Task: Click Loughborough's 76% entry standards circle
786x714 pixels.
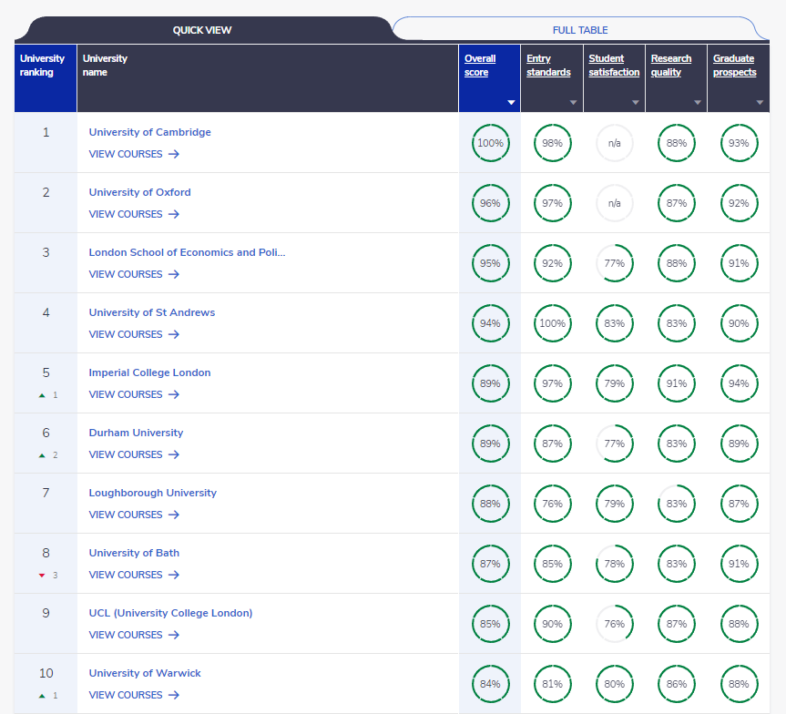Action: (x=553, y=504)
